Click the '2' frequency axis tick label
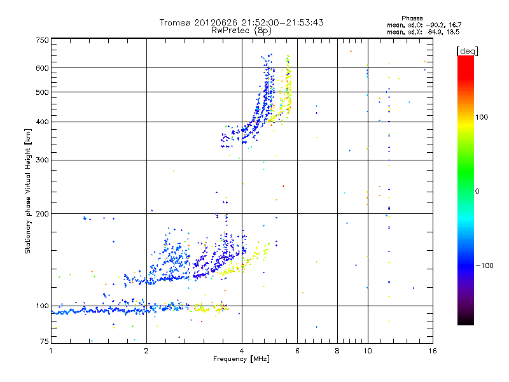 pos(146,351)
